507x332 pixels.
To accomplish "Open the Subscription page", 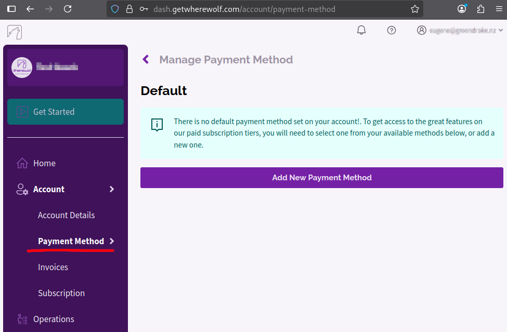I will point(61,293).
